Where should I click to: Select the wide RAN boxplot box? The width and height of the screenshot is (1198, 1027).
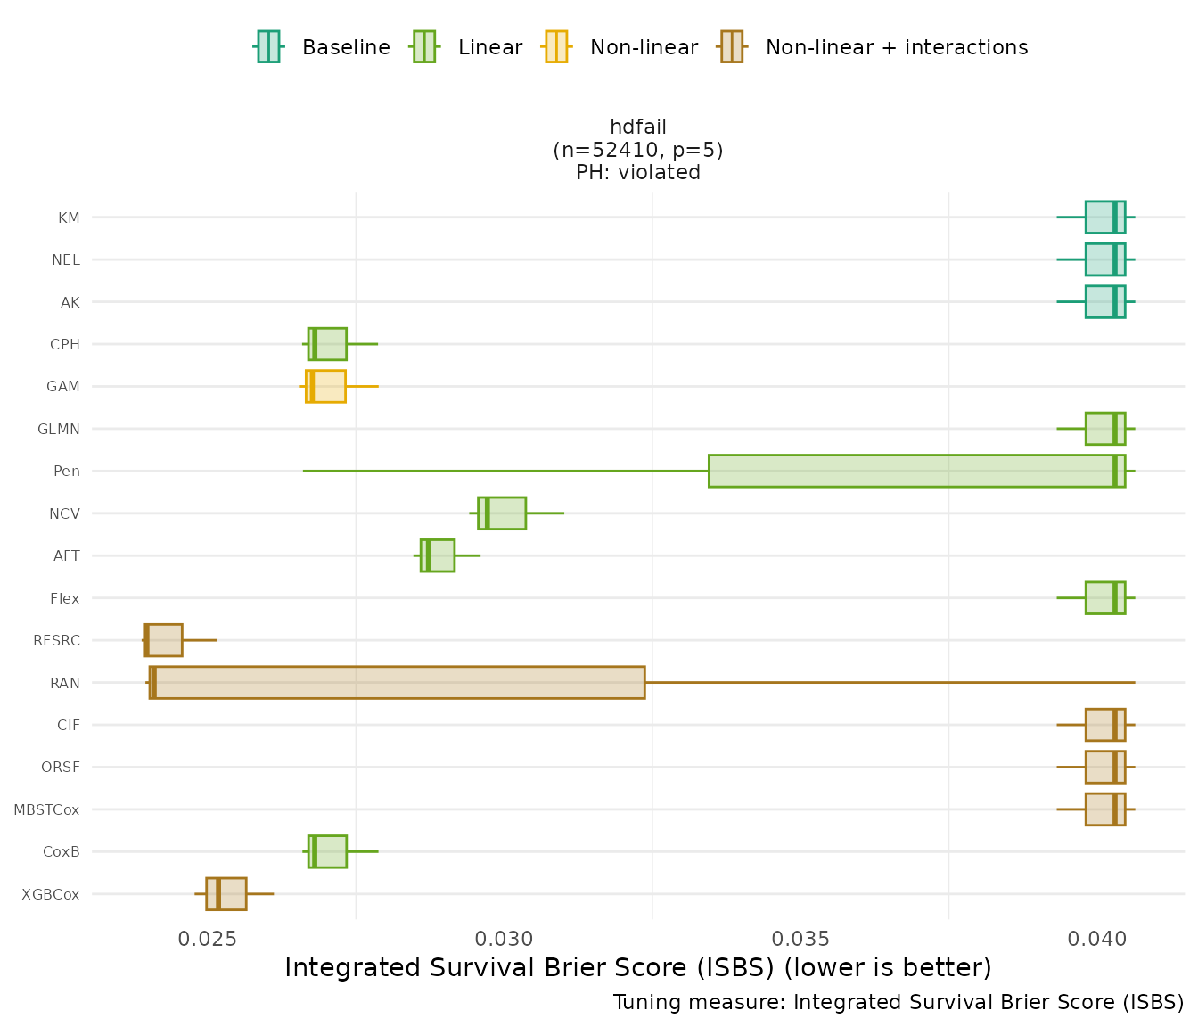click(397, 682)
